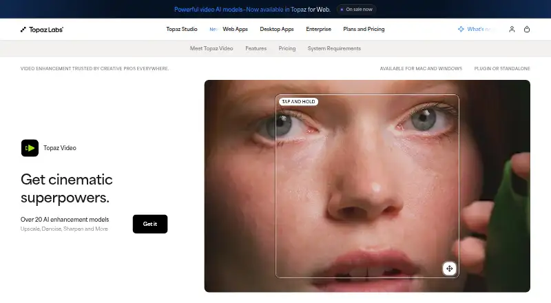Click 'Upscale, Denoise, Sharpen and More' text
This screenshot has width=551, height=303.
[64, 229]
